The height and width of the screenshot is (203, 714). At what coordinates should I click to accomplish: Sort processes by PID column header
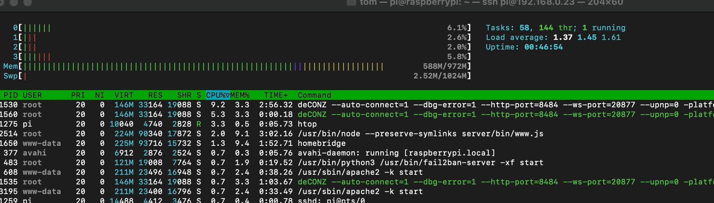coord(10,95)
